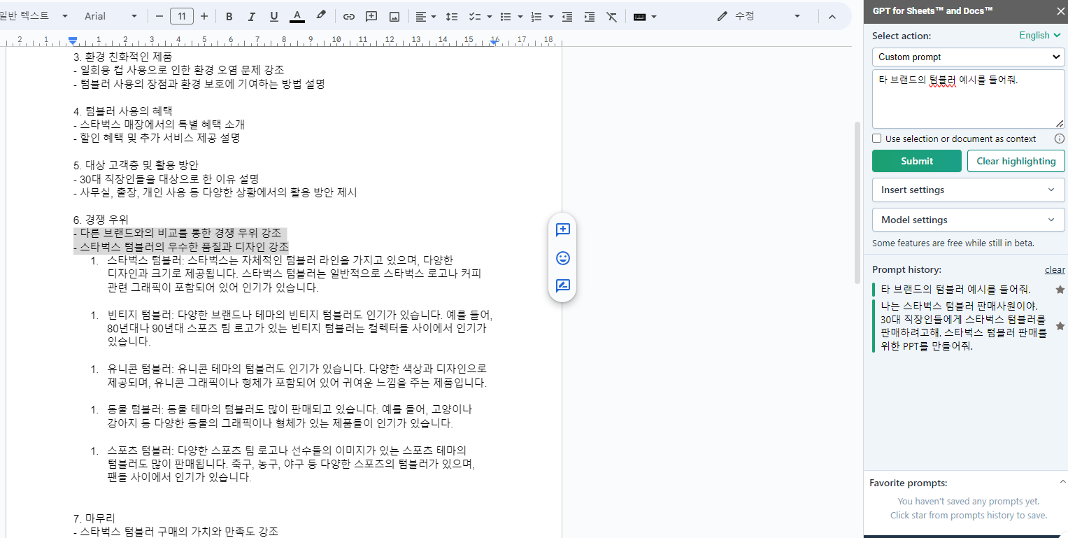
Task: Expand Insert settings
Action: (x=969, y=190)
